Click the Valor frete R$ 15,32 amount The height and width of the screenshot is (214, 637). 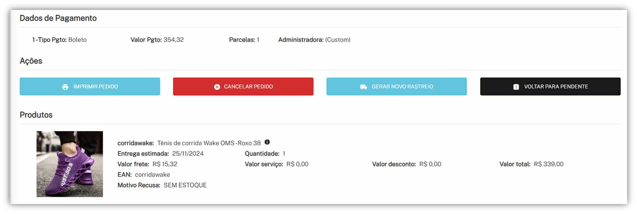(165, 164)
